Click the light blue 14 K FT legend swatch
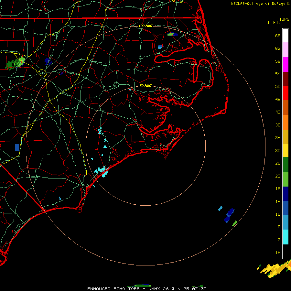 click(x=286, y=222)
